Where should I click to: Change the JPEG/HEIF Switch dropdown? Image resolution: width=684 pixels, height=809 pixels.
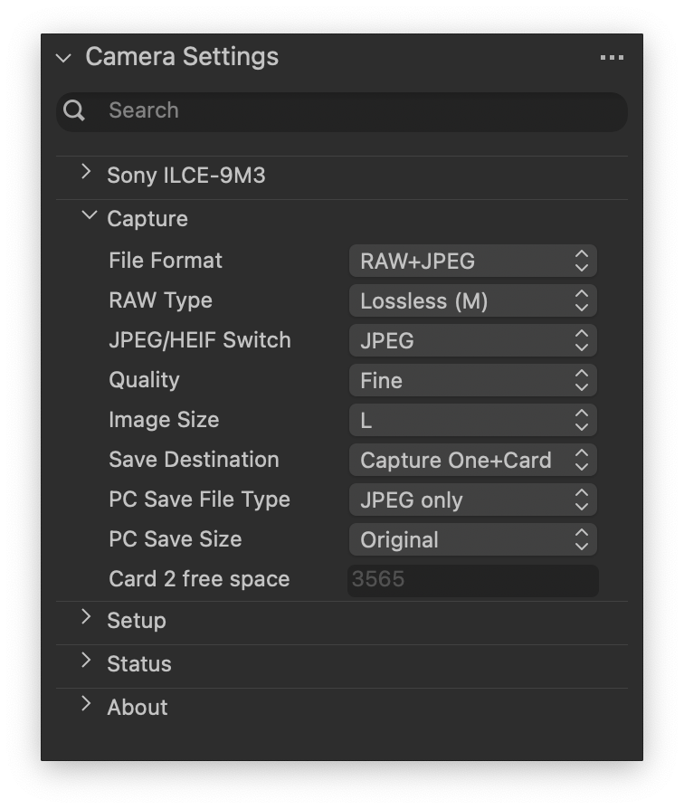point(472,341)
